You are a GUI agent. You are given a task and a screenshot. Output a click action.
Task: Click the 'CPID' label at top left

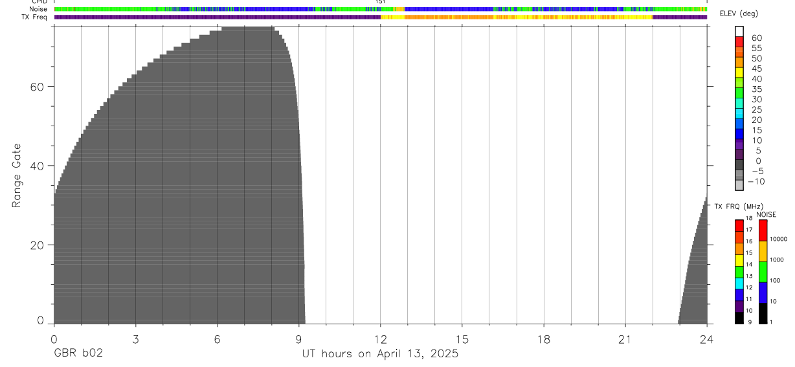click(39, 2)
